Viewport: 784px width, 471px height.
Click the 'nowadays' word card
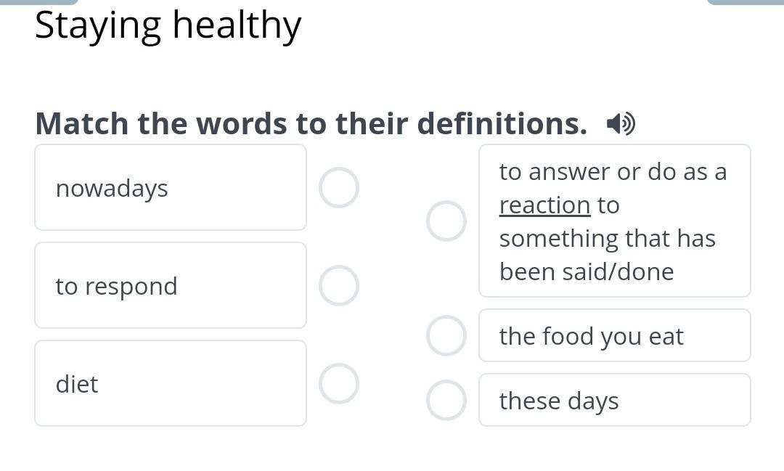point(171,187)
